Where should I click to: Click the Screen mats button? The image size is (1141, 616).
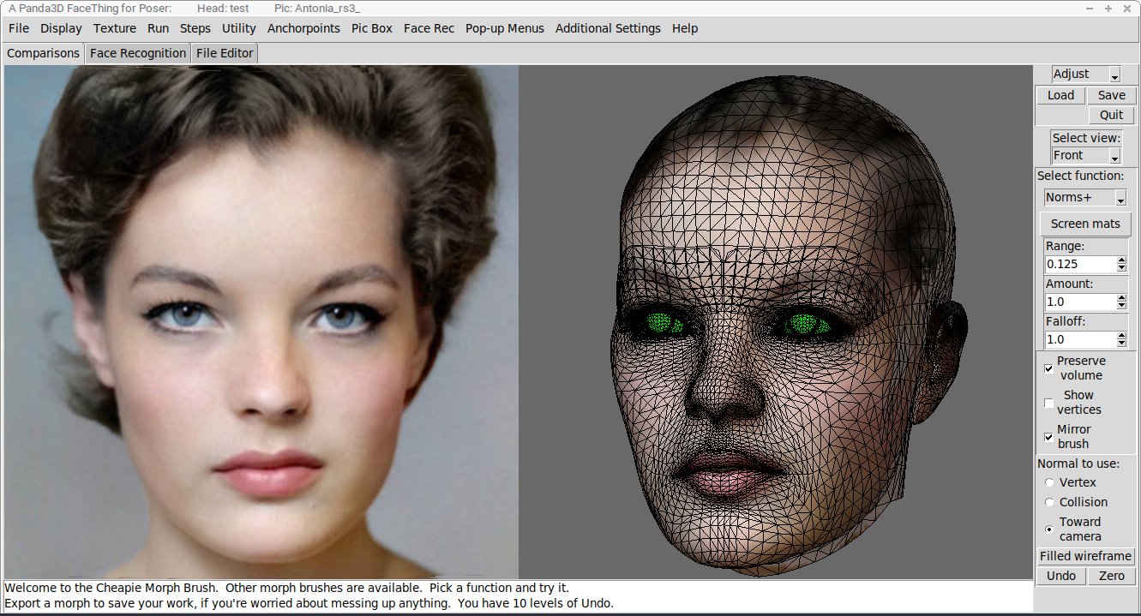coord(1085,224)
